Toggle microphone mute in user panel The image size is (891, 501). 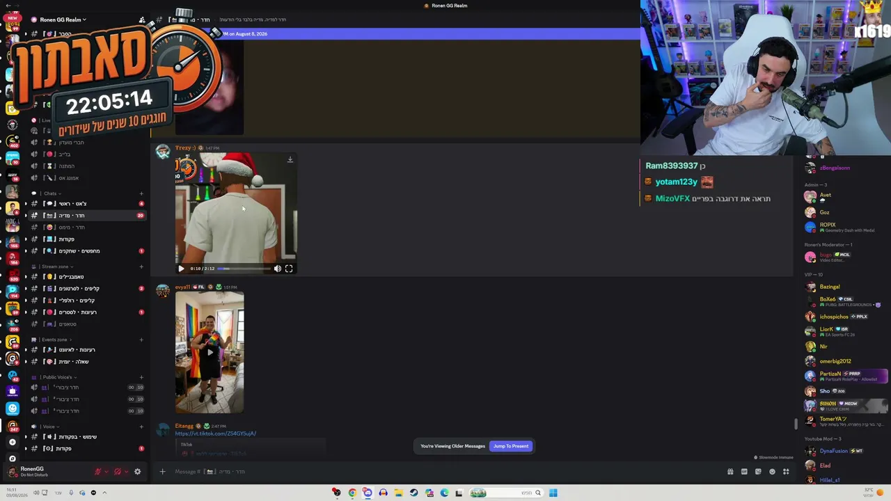[x=98, y=472]
